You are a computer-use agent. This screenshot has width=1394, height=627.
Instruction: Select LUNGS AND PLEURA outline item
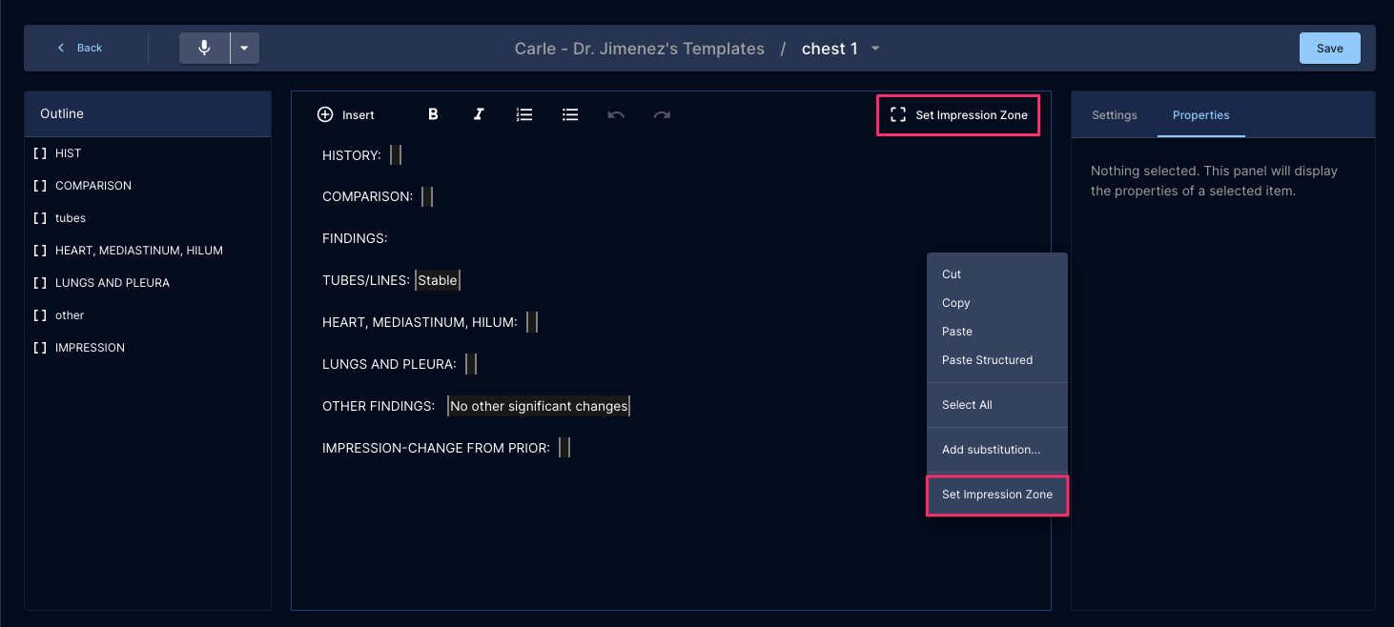pos(148,283)
